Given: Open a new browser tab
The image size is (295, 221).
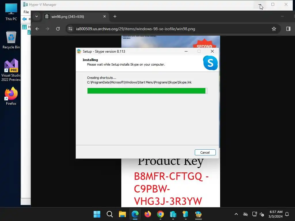Looking at the screenshot, I should [115, 16].
